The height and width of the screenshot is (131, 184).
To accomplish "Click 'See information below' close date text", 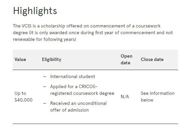I will pyautogui.click(x=158, y=96).
